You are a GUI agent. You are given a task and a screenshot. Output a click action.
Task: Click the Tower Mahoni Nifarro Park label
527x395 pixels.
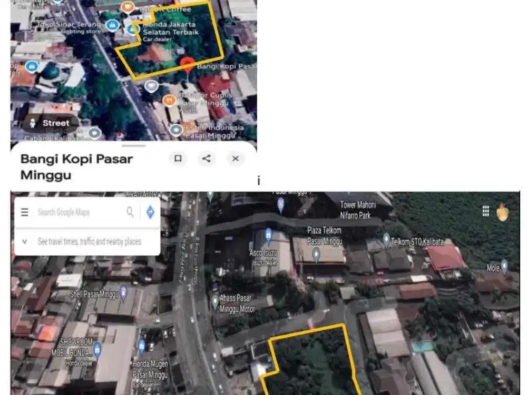click(x=358, y=210)
